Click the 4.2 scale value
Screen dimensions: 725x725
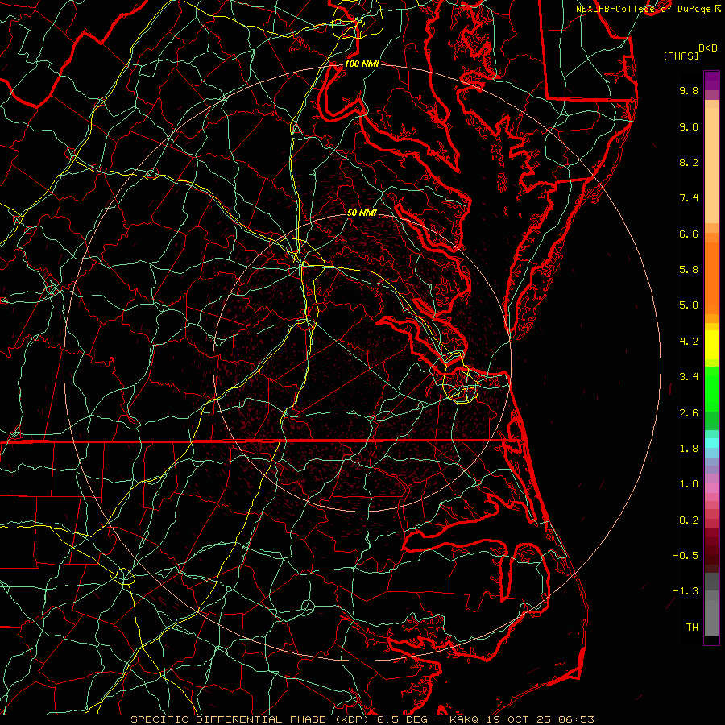point(689,342)
